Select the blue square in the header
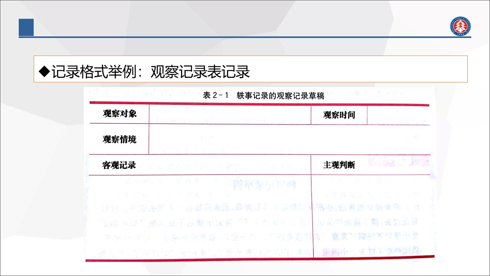Image resolution: width=490 pixels, height=276 pixels. point(26,27)
